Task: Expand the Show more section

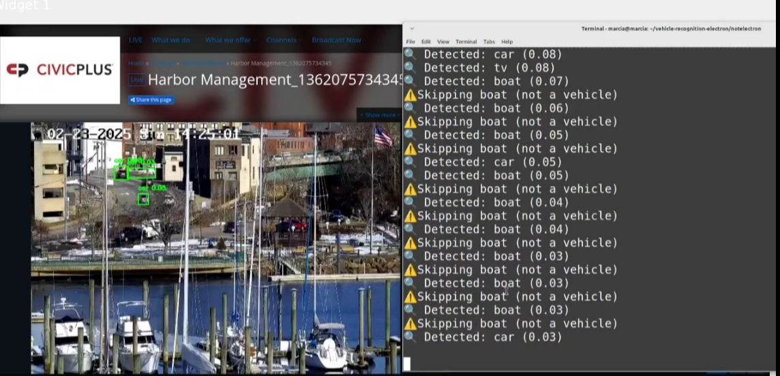Action: point(380,115)
